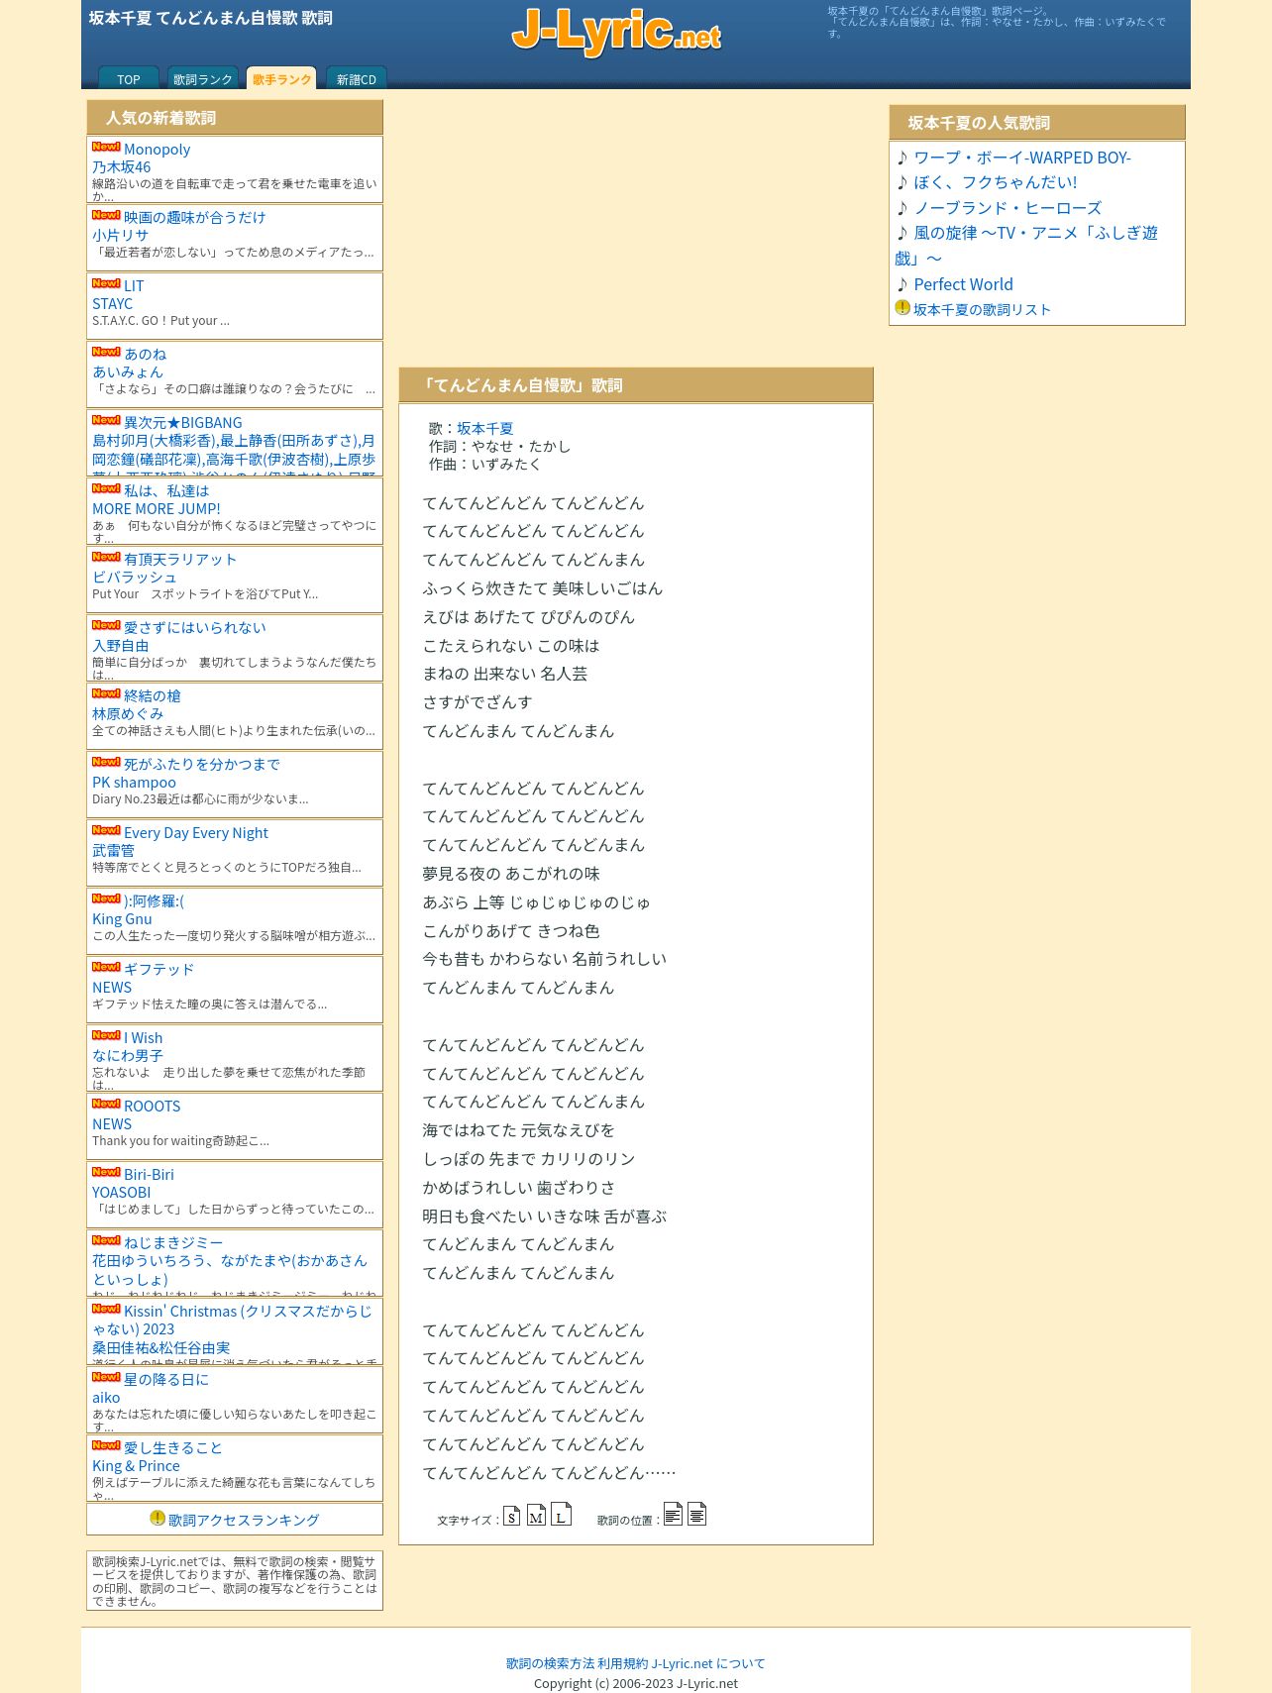
Task: Open 私は、私達は song link
Action: (166, 490)
